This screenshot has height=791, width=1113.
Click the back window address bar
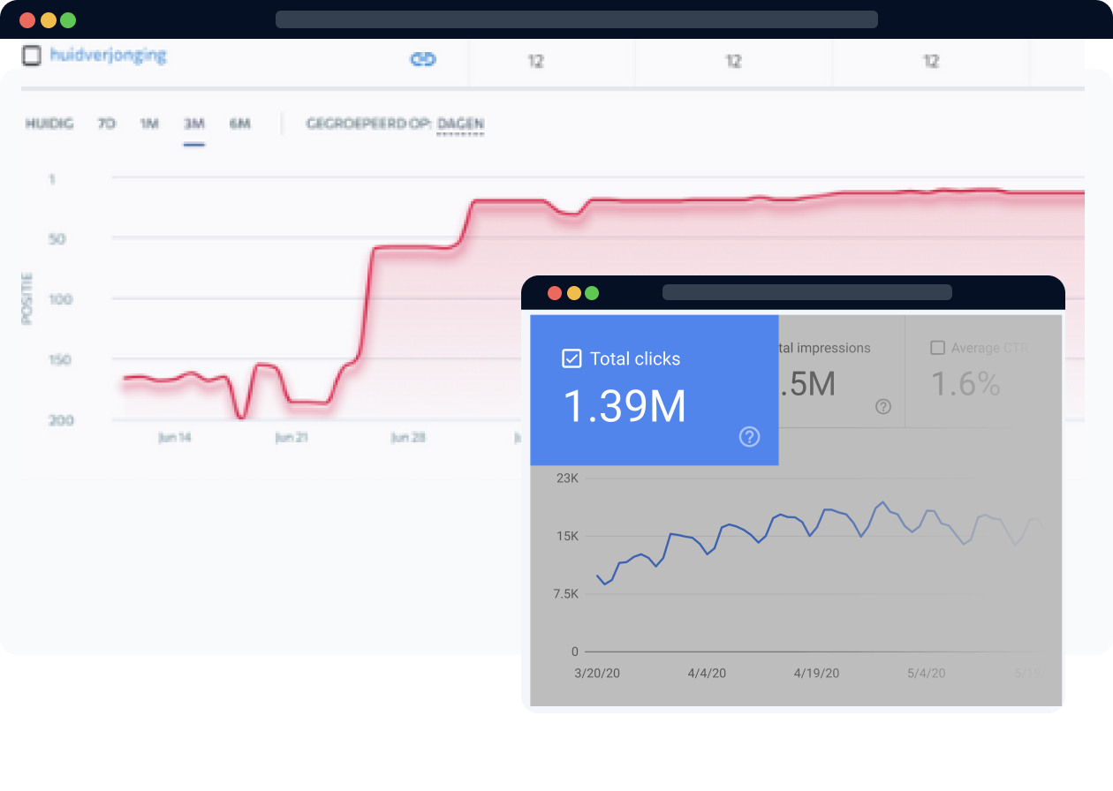(576, 19)
